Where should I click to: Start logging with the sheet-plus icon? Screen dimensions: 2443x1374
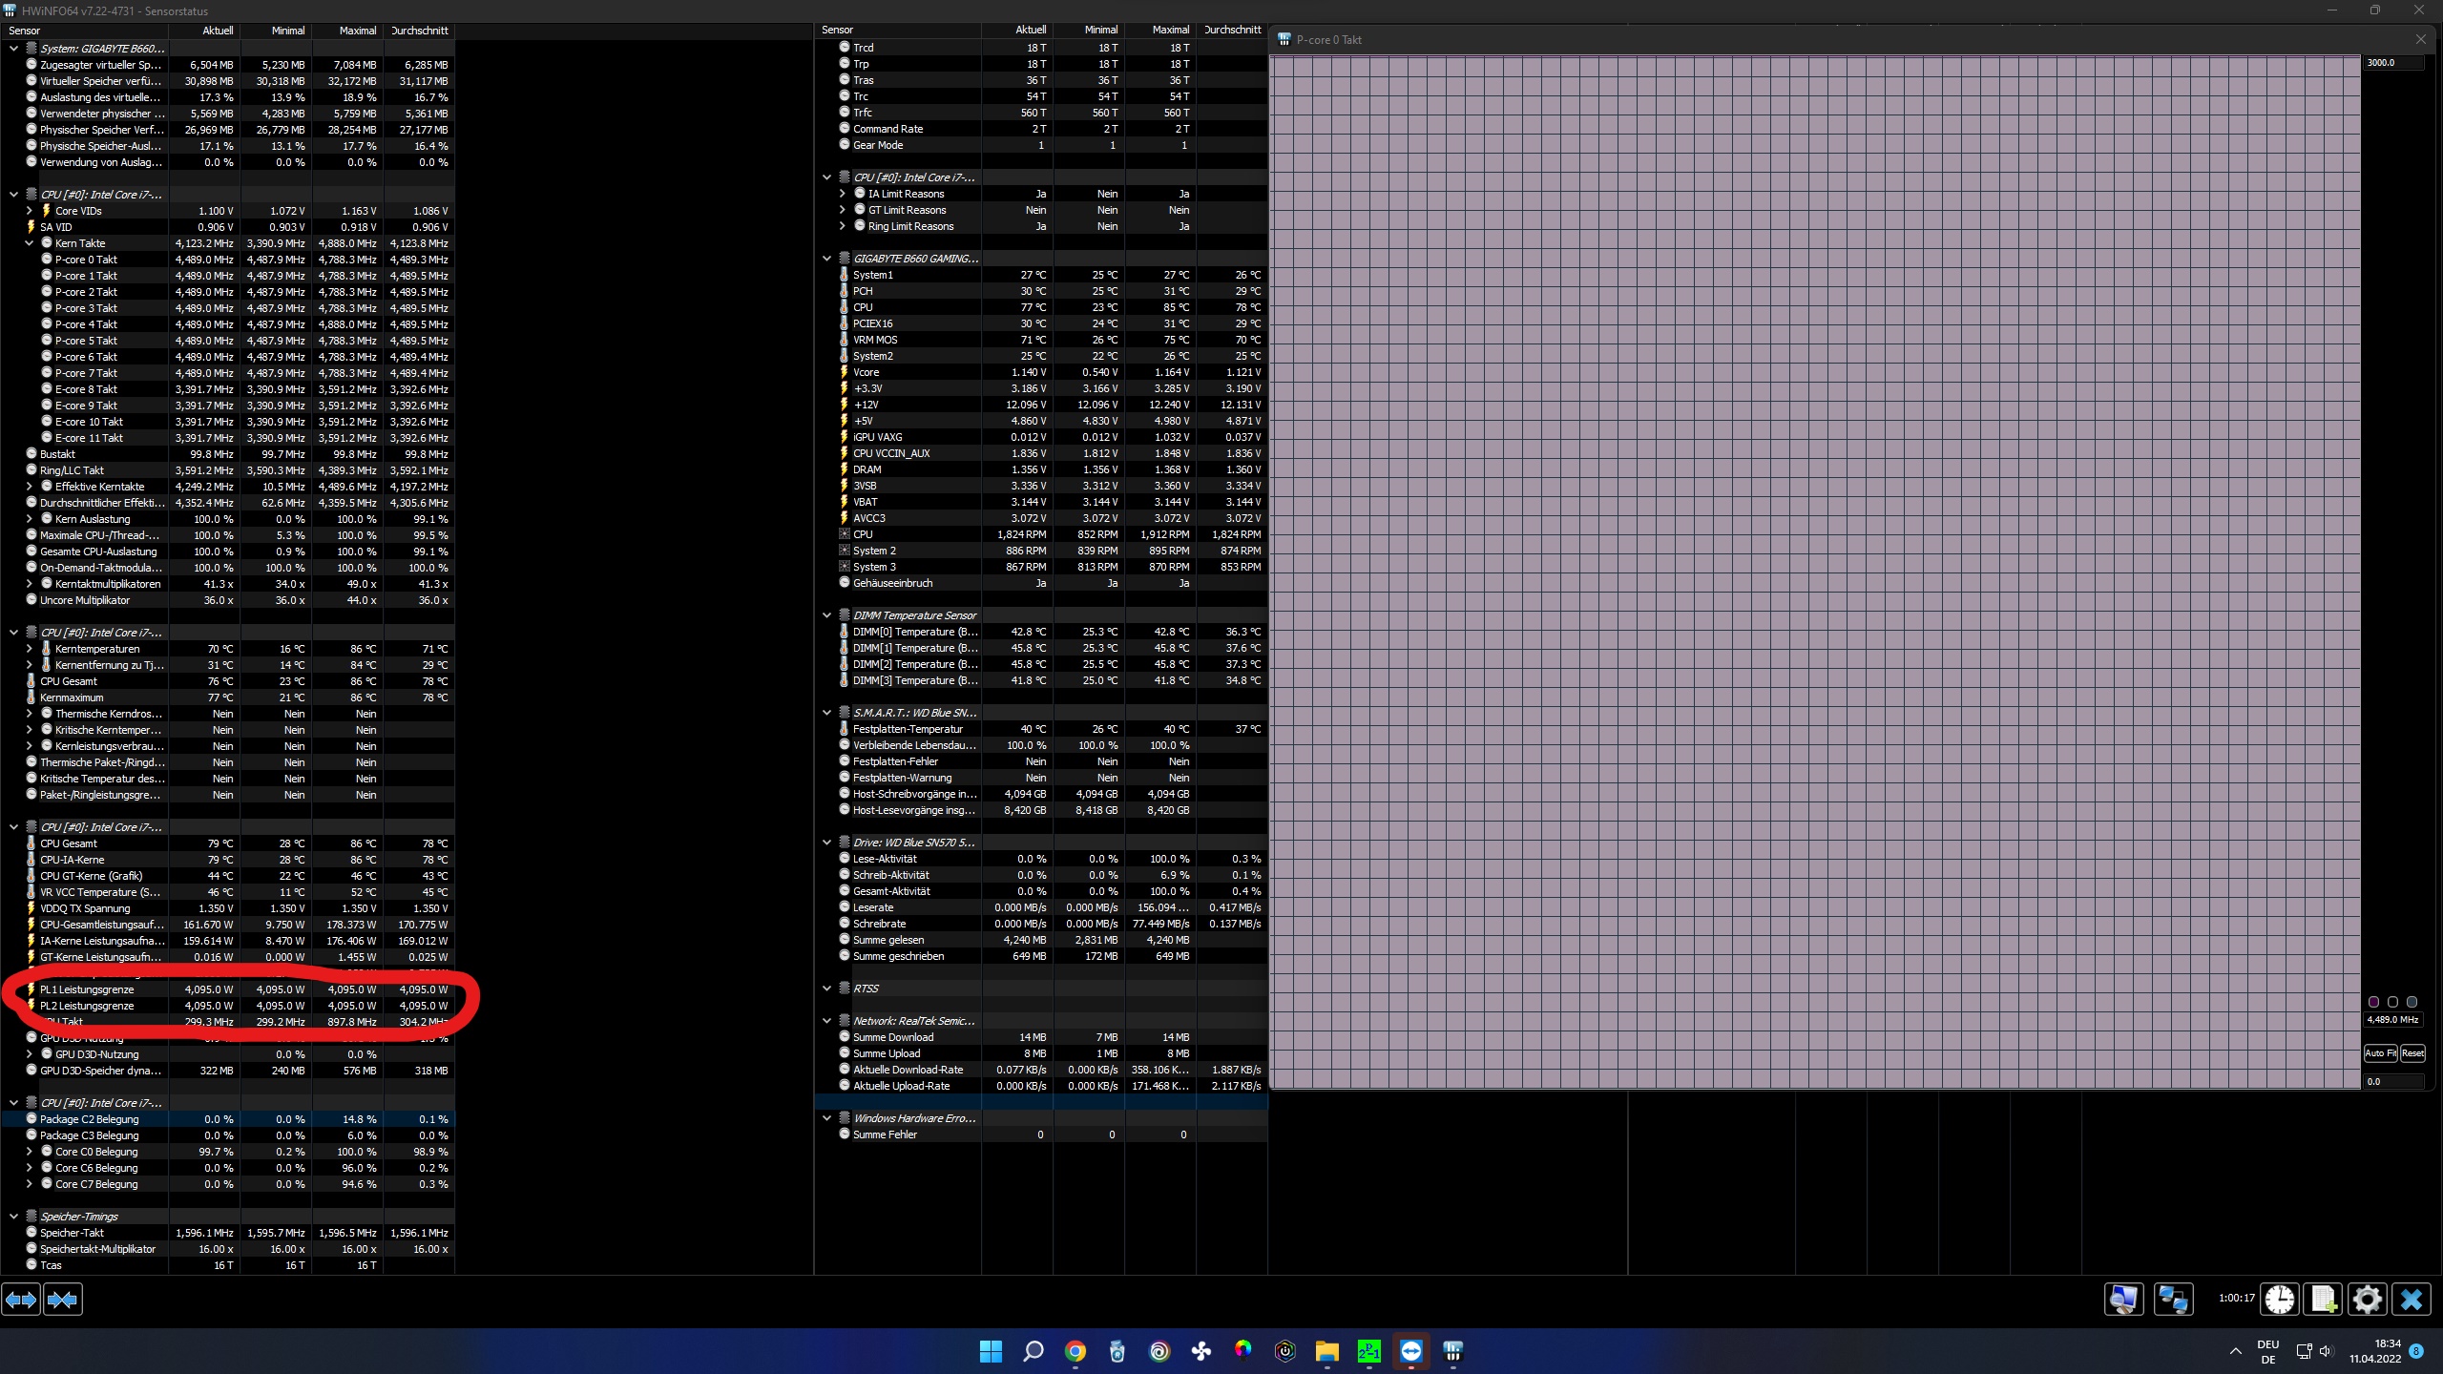pos(2323,1300)
